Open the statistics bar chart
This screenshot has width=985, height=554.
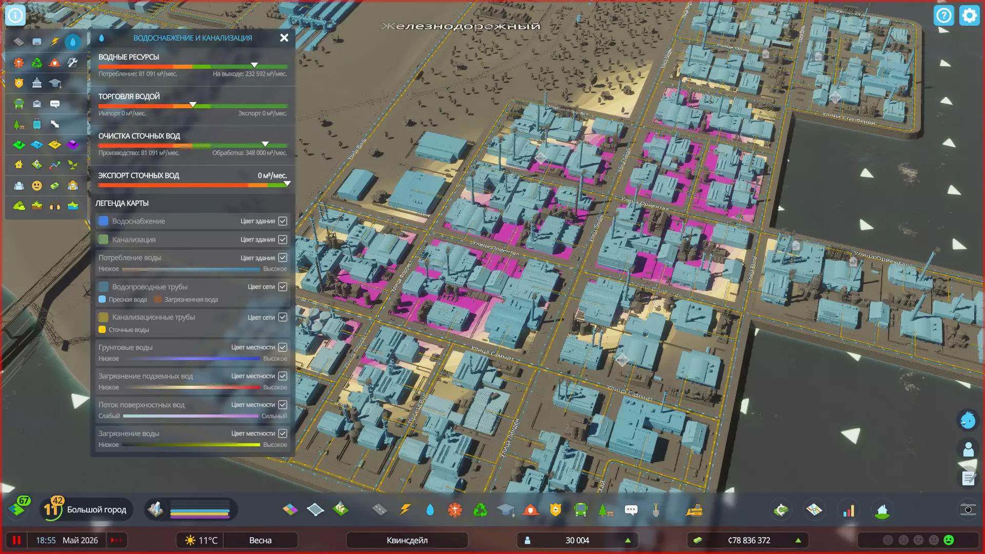click(849, 510)
